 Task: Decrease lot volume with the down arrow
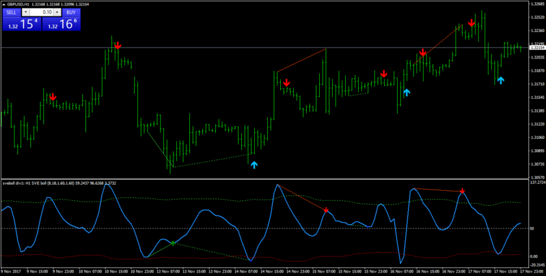[x=25, y=12]
